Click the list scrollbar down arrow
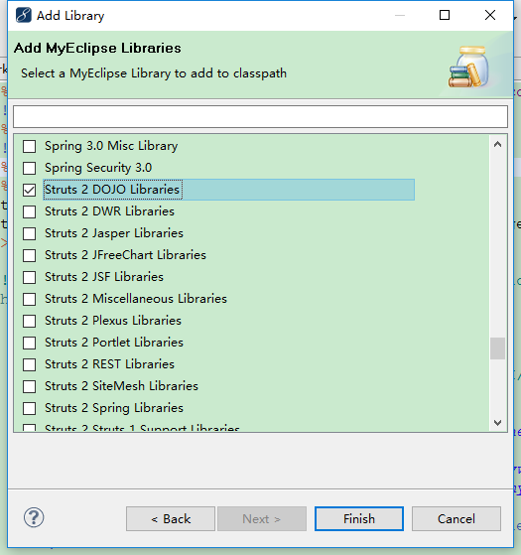The height and width of the screenshot is (555, 521). 497,423
